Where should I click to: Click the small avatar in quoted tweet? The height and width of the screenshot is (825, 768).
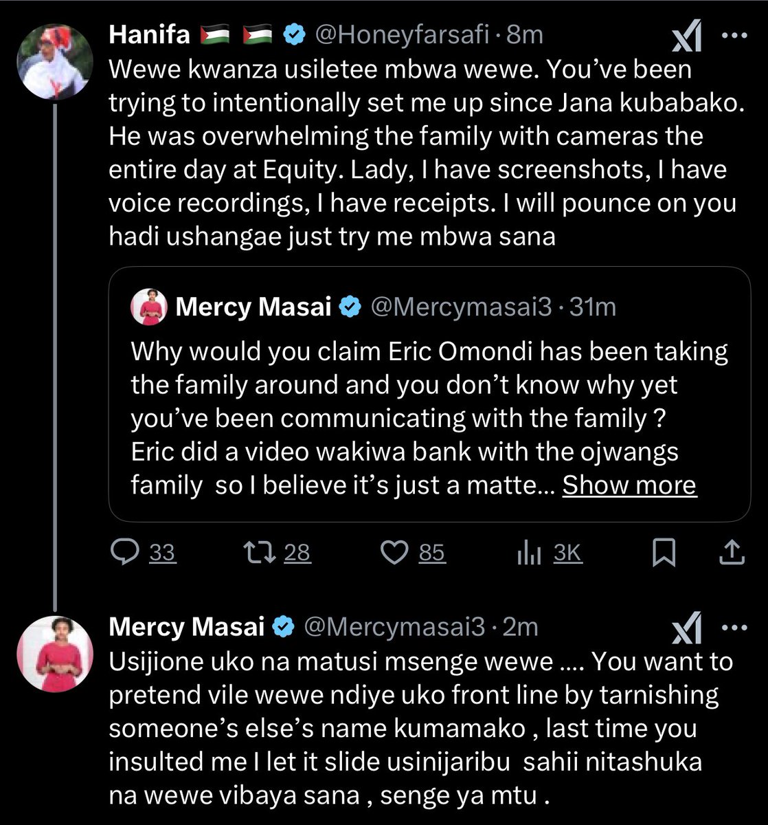149,307
